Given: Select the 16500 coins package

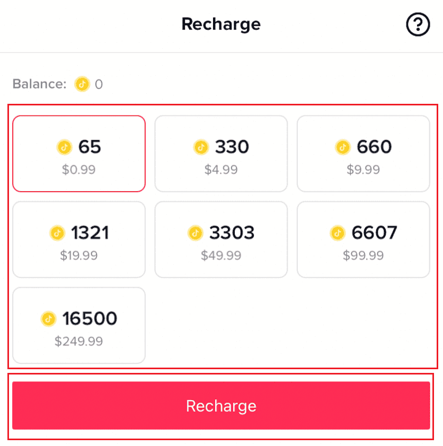Looking at the screenshot, I should (78, 325).
